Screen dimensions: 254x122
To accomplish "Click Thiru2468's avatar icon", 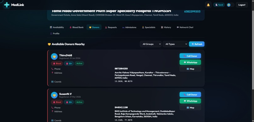I will (x=54, y=56).
